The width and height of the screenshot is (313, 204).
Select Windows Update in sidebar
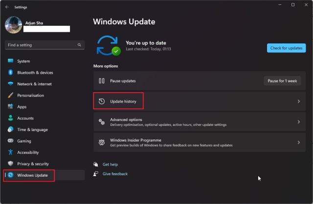pos(45,175)
